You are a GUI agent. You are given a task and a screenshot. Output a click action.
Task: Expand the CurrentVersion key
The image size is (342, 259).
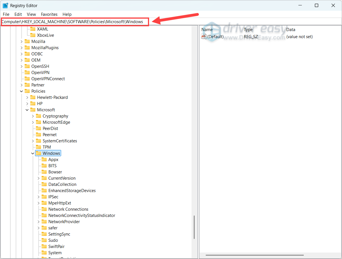point(38,178)
